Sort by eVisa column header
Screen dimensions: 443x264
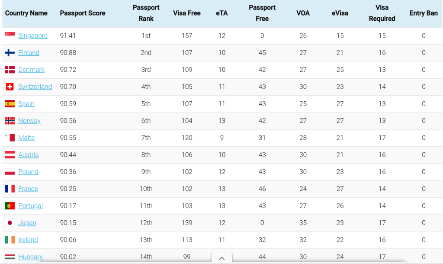pos(340,13)
